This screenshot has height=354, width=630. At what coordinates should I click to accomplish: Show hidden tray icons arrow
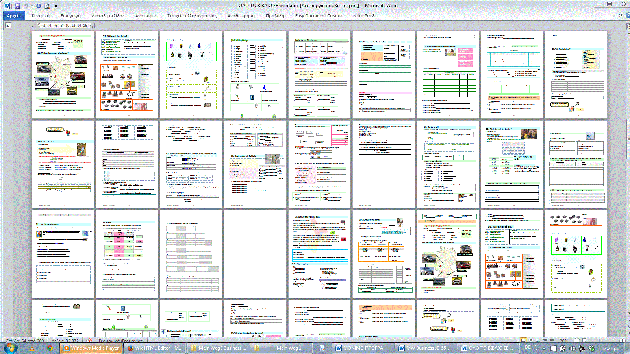[544, 348]
